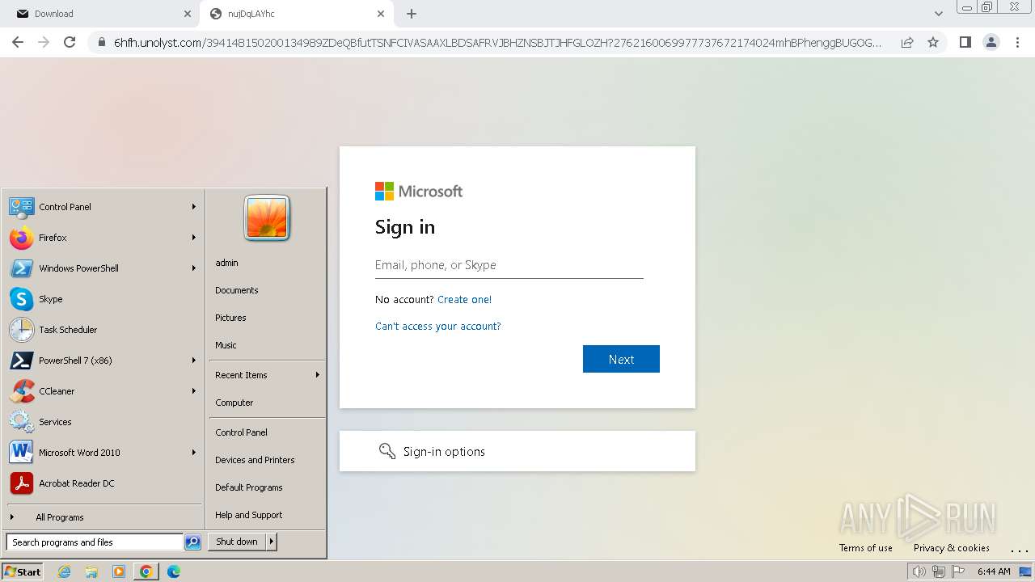Click the blue Next button
The height and width of the screenshot is (582, 1035).
[621, 359]
